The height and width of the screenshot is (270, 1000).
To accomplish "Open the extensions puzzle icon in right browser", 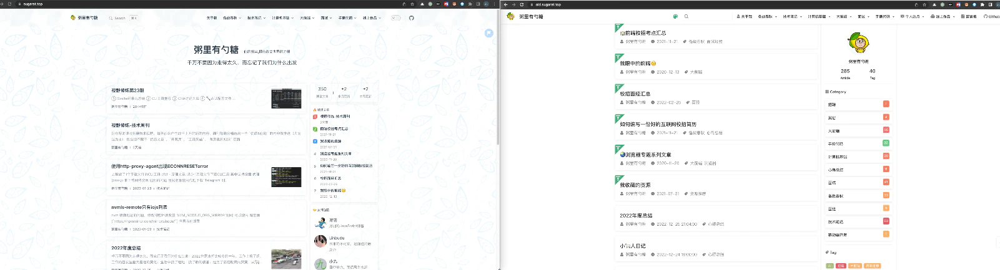I will pyautogui.click(x=983, y=4).
